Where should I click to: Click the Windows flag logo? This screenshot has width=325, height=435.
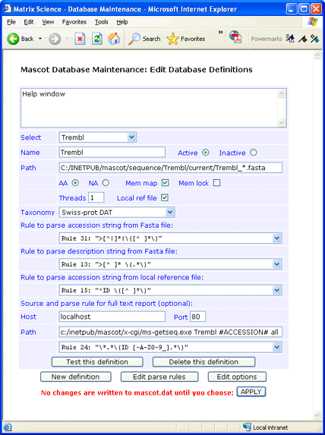coord(313,22)
